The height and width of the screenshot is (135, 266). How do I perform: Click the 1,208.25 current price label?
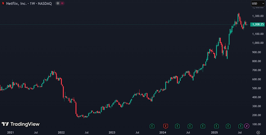[258, 25]
